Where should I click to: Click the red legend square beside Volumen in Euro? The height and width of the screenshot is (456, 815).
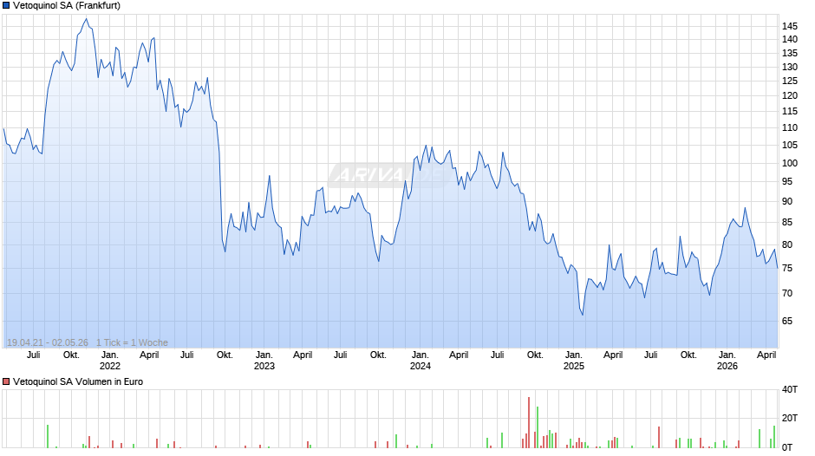point(6,381)
